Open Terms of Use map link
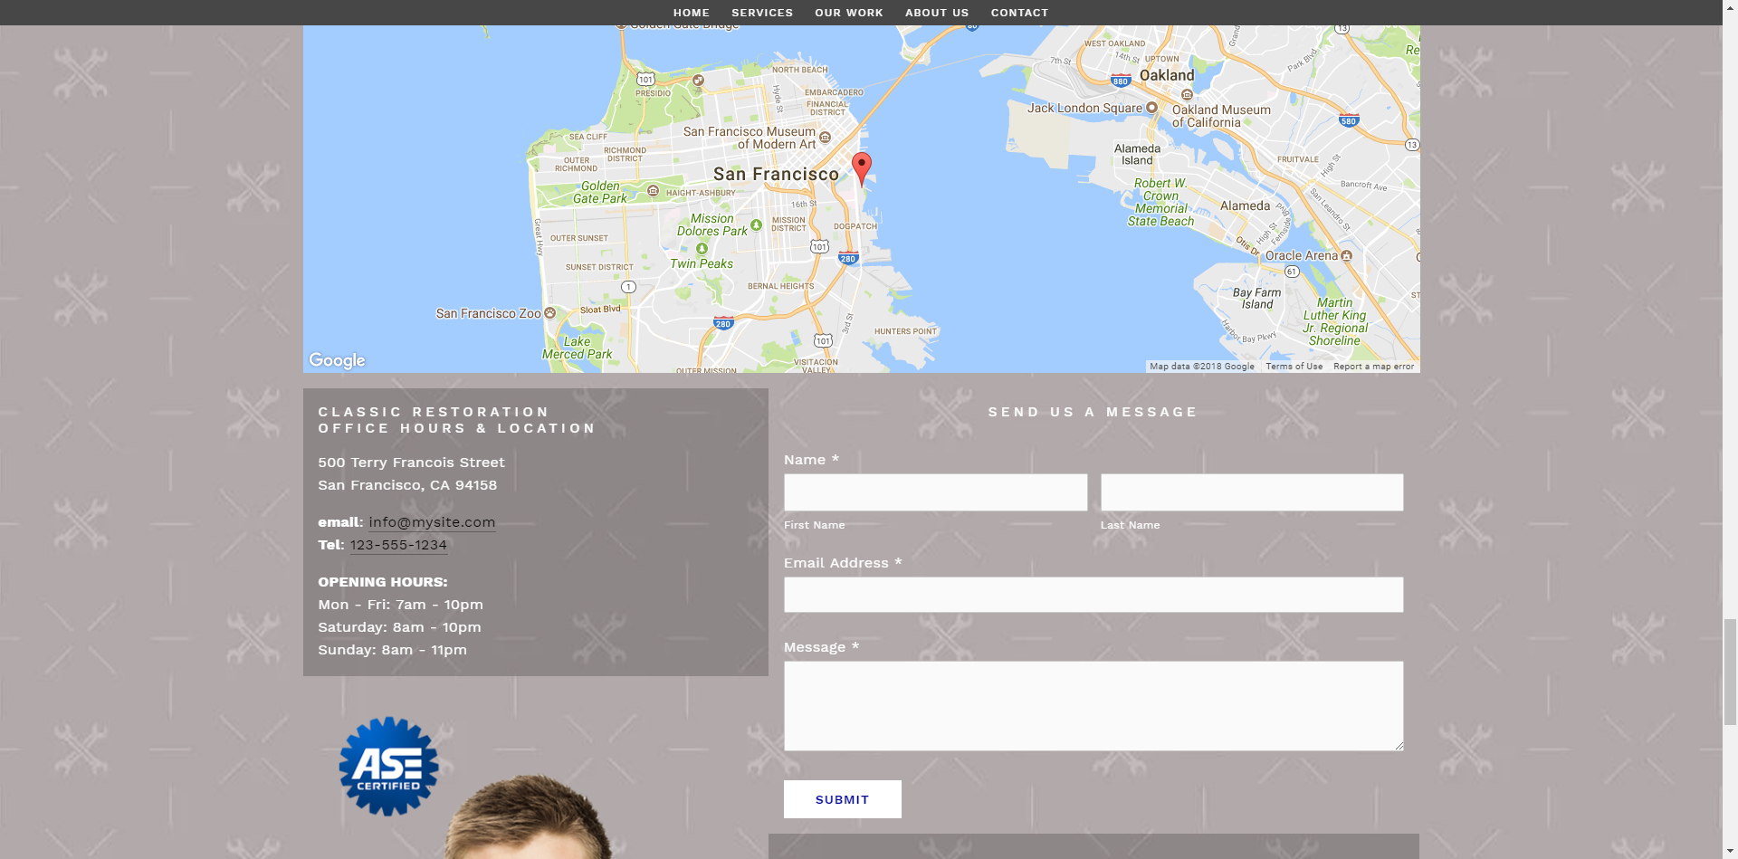Viewport: 1738px width, 859px height. tap(1294, 367)
